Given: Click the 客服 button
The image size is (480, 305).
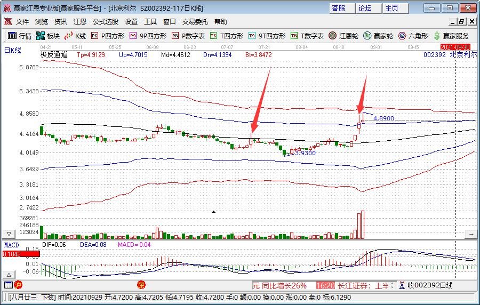Looking at the screenshot, I should pyautogui.click(x=342, y=8).
